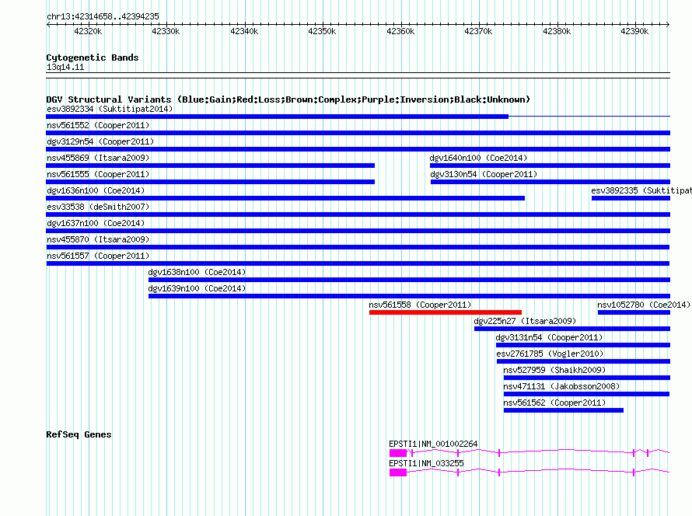Click the nsv561557 (Cooper2011) label
Image resolution: width=692 pixels, height=516 pixels.
98,256
